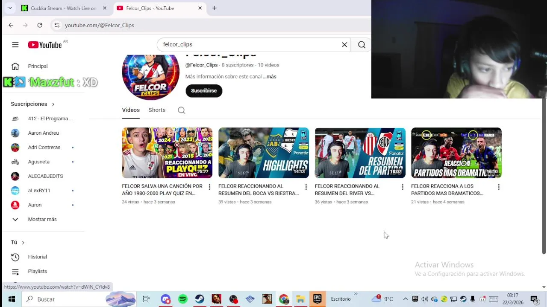Open title FELCOR REACCIONANDO AL RESUMEN DEL RIVER
This screenshot has height=307, width=547.
[x=347, y=190]
